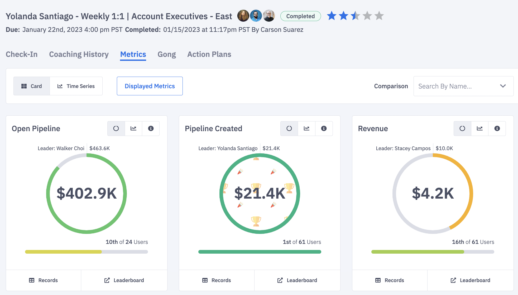Toggle Card view mode on

(x=31, y=86)
